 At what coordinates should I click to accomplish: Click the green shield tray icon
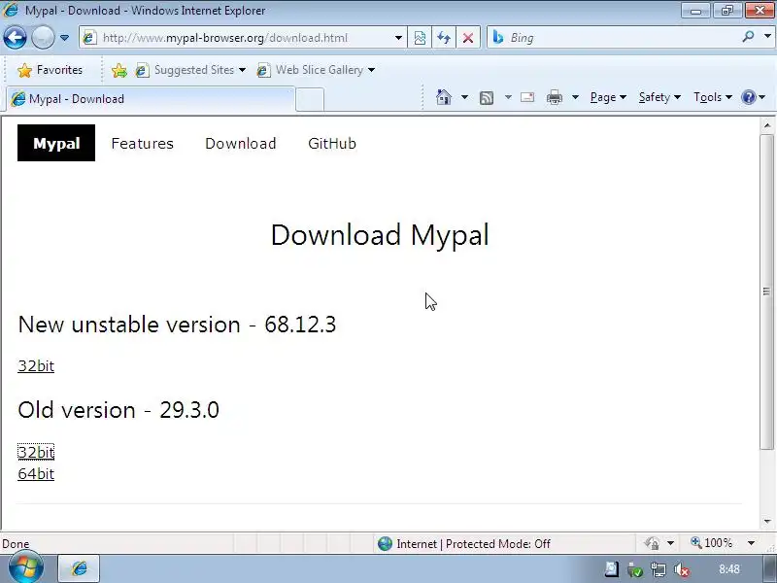click(x=635, y=570)
